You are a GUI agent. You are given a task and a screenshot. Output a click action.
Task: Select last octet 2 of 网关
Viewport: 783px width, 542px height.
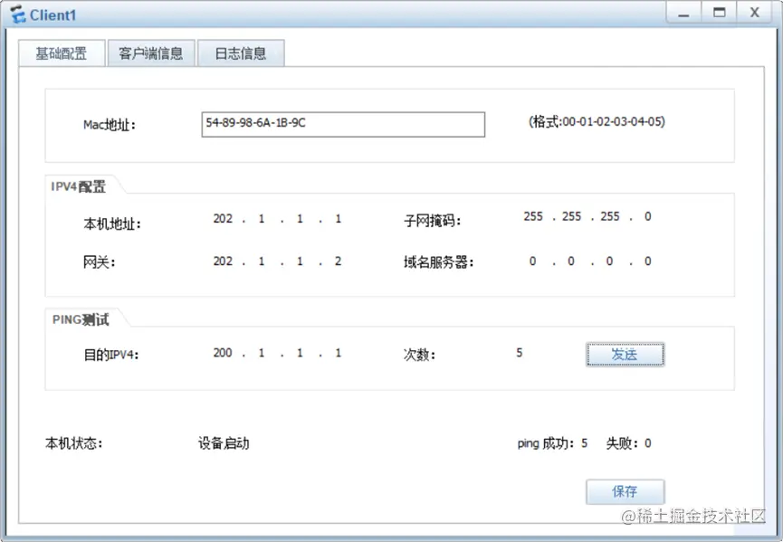click(x=338, y=261)
